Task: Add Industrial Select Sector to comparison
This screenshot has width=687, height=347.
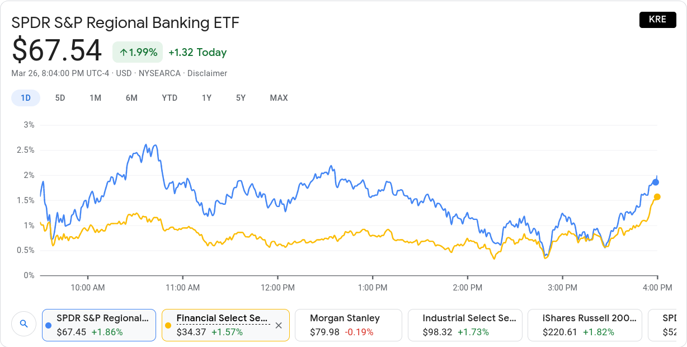Action: click(465, 325)
